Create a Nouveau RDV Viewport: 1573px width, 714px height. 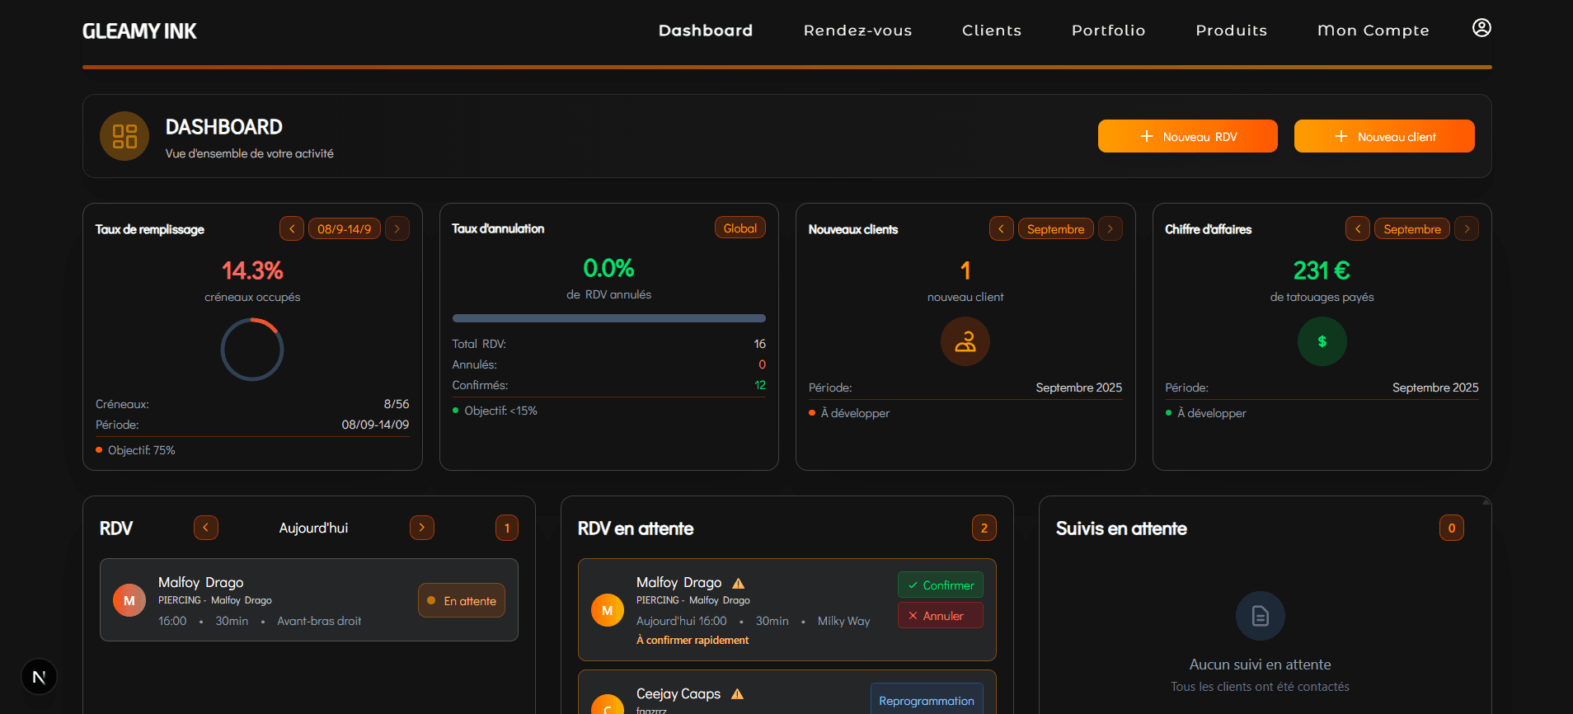(1187, 136)
